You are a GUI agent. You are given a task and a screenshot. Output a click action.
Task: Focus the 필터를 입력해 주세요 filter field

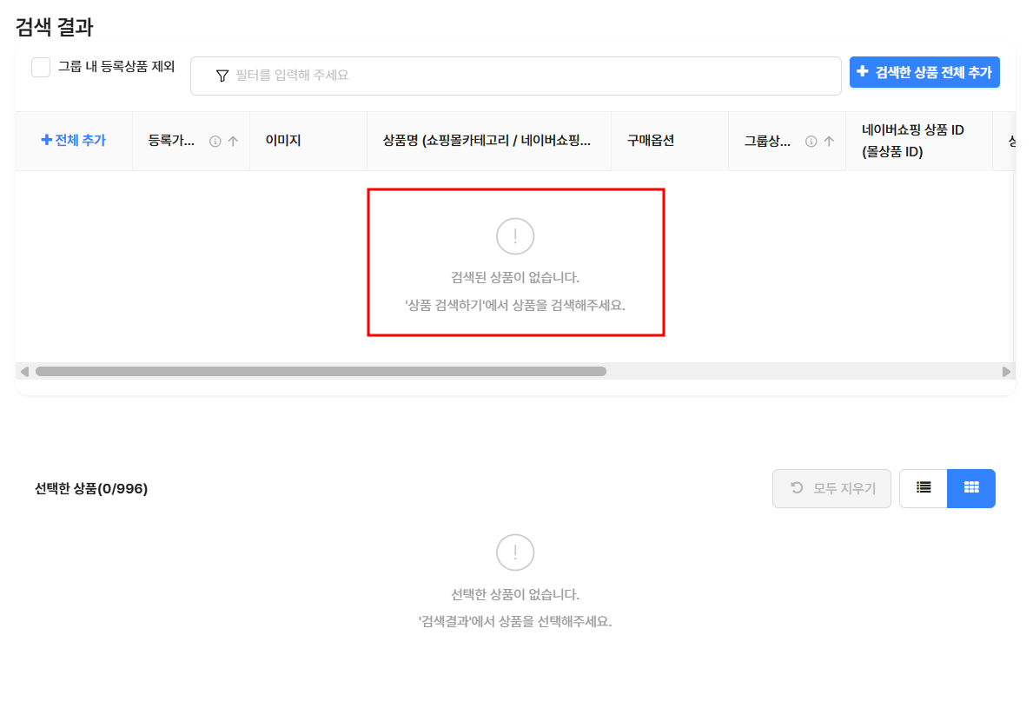pos(516,76)
